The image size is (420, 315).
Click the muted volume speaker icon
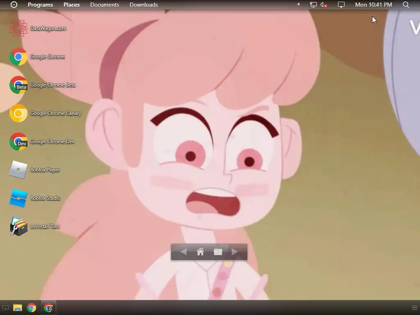[324, 5]
